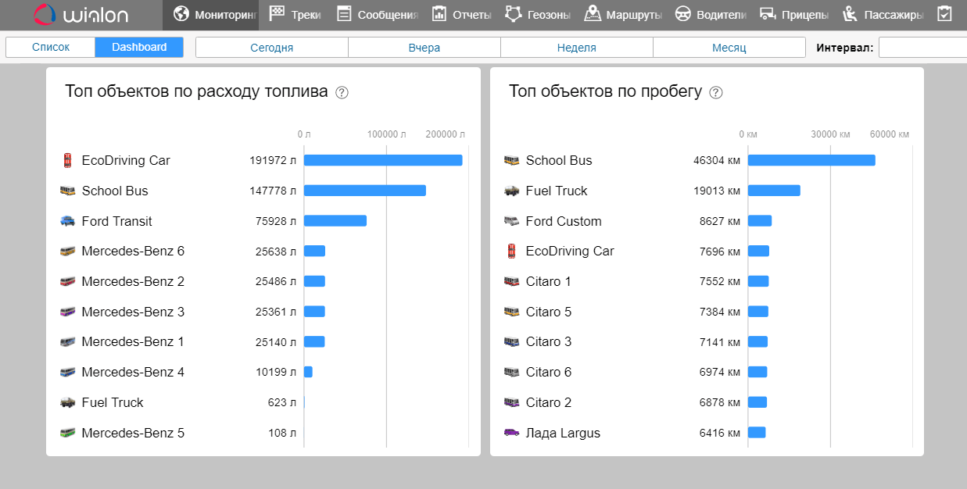
Task: Go to the Отчеты section
Action: [461, 14]
